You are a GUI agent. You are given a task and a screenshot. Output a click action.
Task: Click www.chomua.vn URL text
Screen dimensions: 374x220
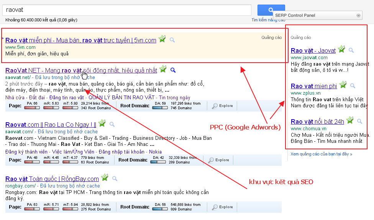point(308,129)
